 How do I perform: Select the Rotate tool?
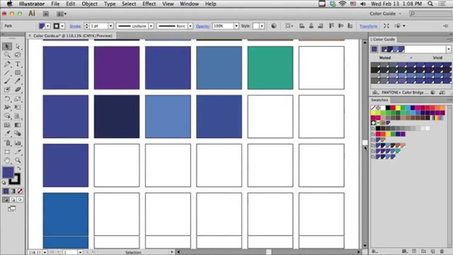[7, 99]
